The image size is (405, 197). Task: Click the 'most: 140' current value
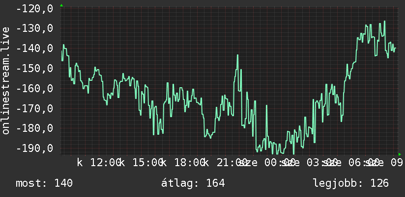pos(44,183)
